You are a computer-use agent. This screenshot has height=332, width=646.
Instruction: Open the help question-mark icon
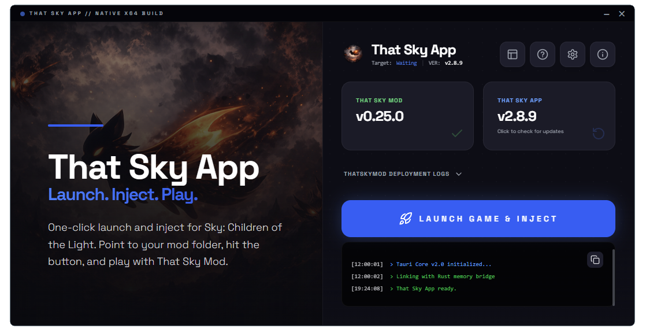tap(542, 54)
